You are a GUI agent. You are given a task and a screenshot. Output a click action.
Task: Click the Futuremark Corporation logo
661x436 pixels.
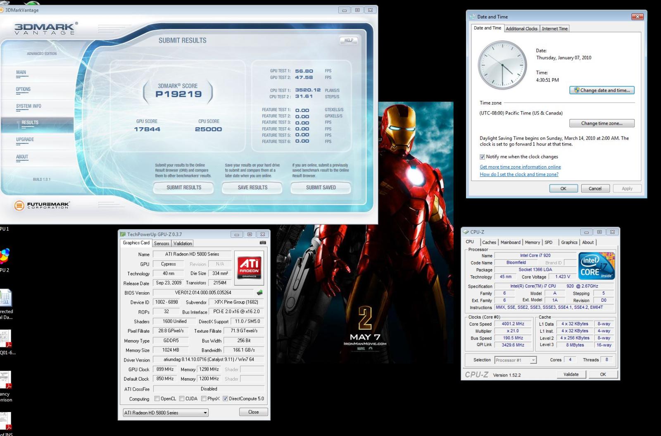[42, 205]
